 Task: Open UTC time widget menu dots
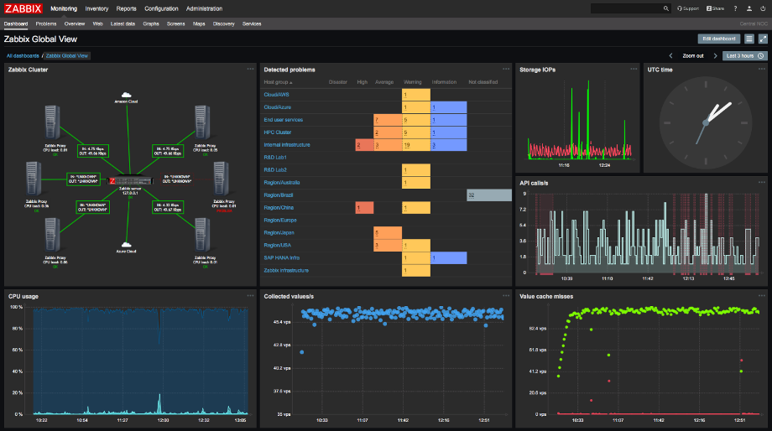762,69
